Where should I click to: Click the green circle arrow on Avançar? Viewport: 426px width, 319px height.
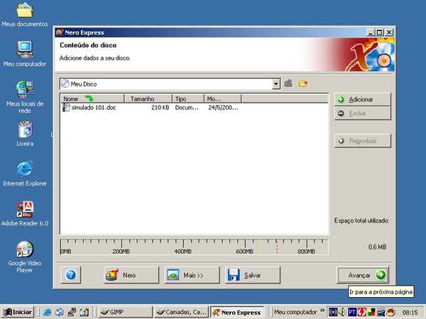point(381,275)
